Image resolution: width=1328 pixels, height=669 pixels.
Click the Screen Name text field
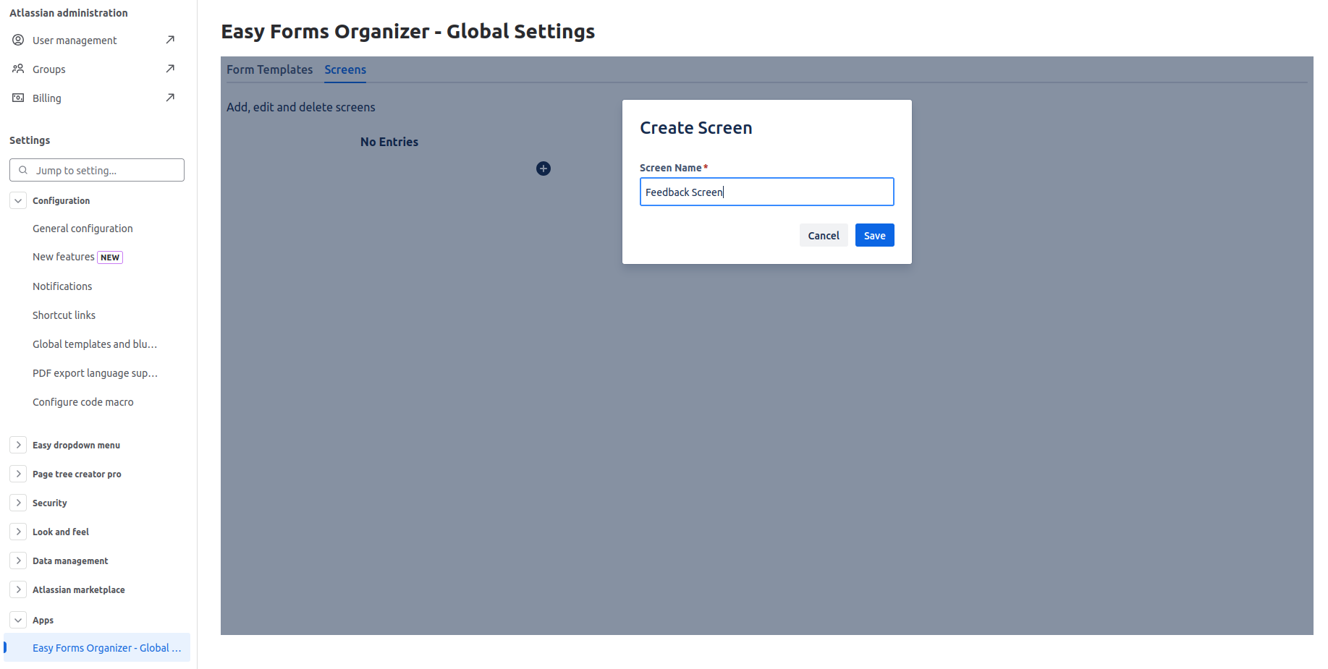[766, 192]
